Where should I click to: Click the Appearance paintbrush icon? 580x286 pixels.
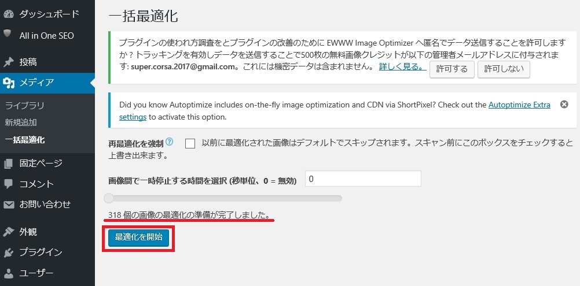[8, 232]
